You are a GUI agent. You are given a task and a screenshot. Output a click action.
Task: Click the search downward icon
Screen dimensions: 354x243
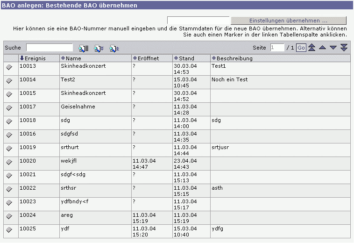(x=99, y=48)
